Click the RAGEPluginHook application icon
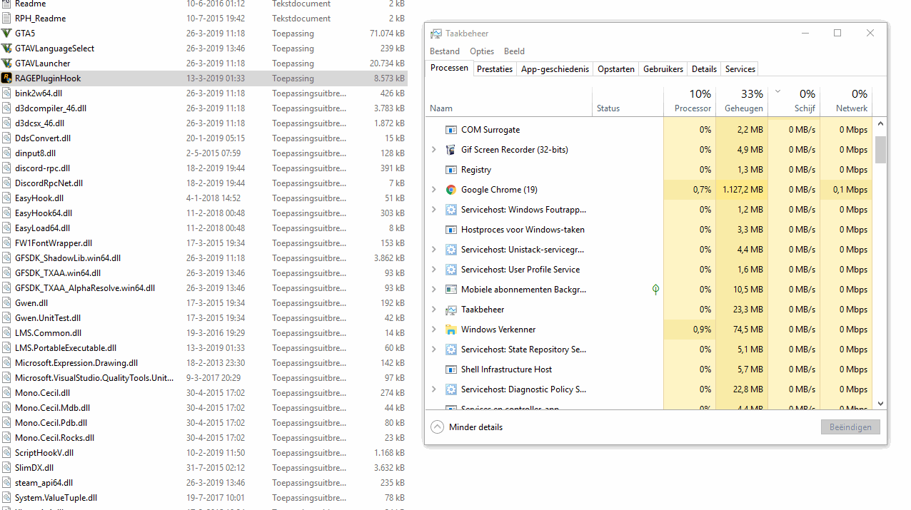 6,78
